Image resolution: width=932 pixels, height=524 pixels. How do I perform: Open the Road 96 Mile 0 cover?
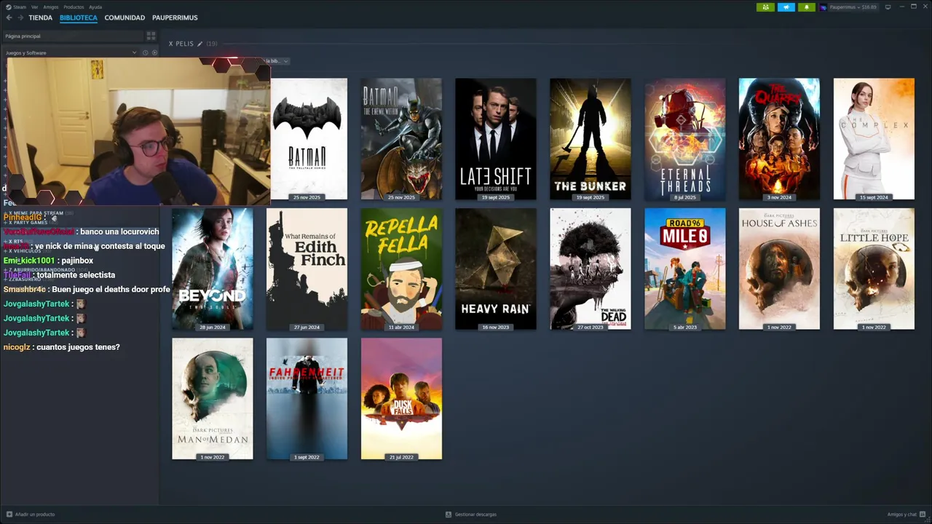[x=685, y=269]
